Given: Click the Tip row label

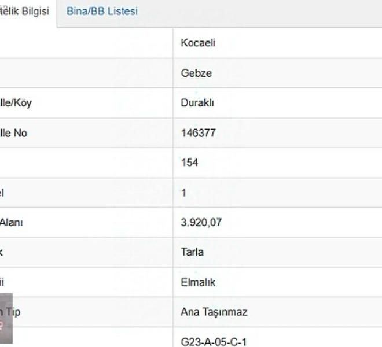Looking at the screenshot, I should 10,312.
